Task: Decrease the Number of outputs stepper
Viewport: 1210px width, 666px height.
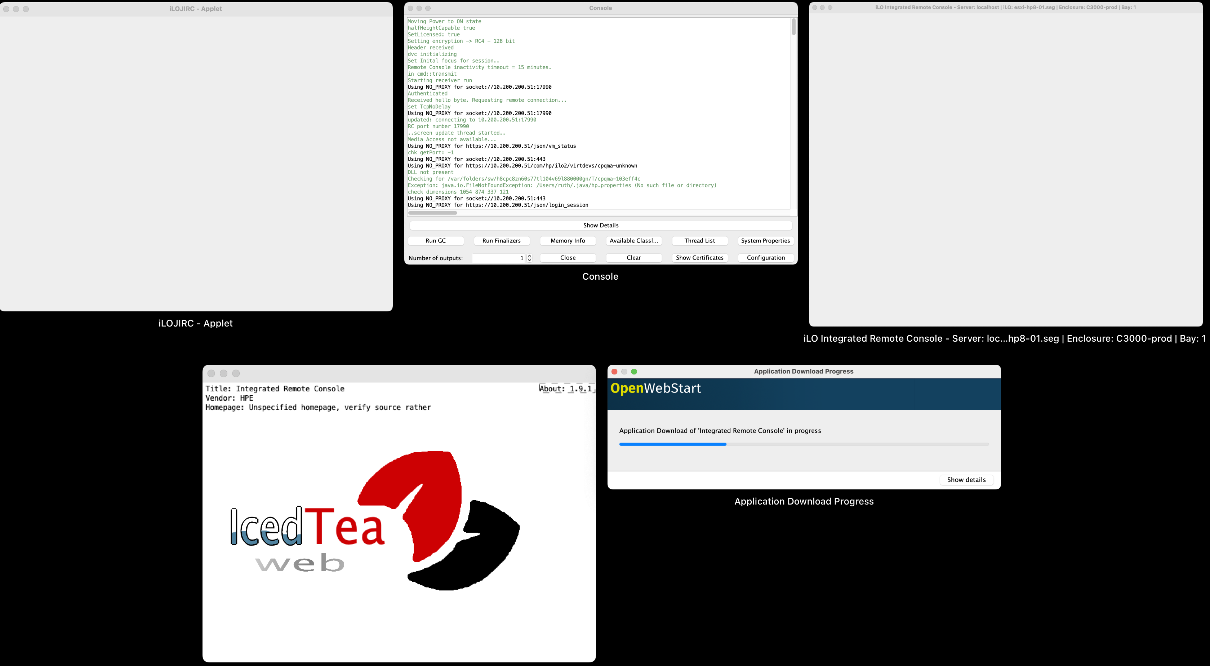Action: click(x=529, y=260)
